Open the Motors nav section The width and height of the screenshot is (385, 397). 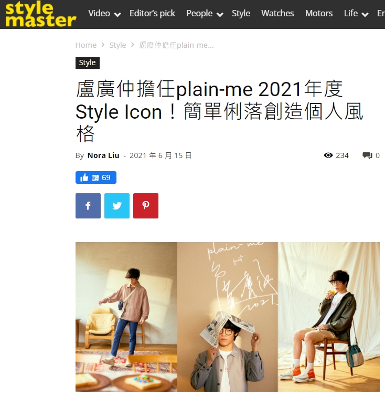pyautogui.click(x=319, y=14)
